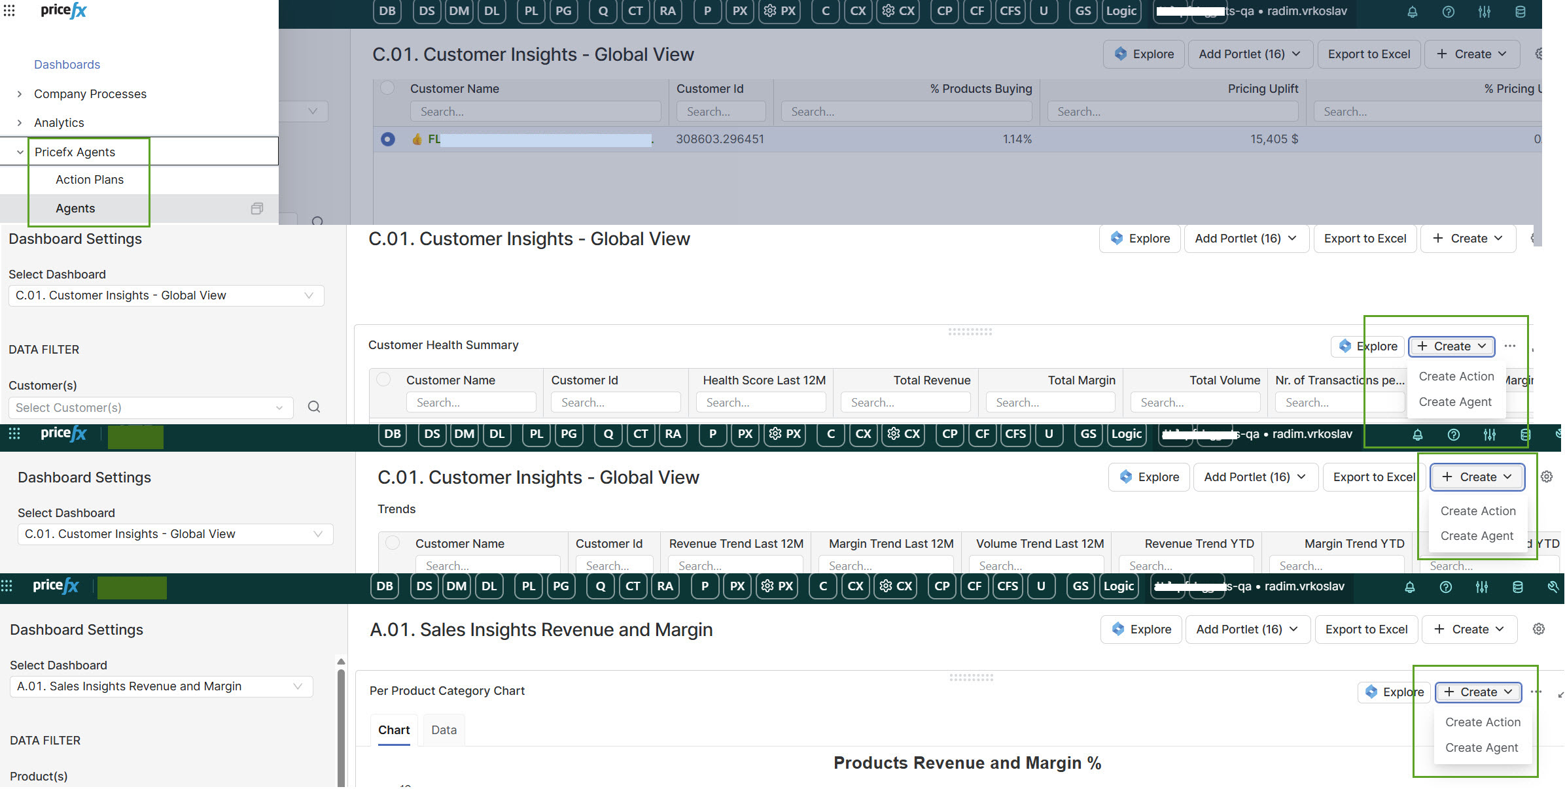The width and height of the screenshot is (1565, 789).
Task: Select radio button on the FL customer row
Action: pos(388,139)
